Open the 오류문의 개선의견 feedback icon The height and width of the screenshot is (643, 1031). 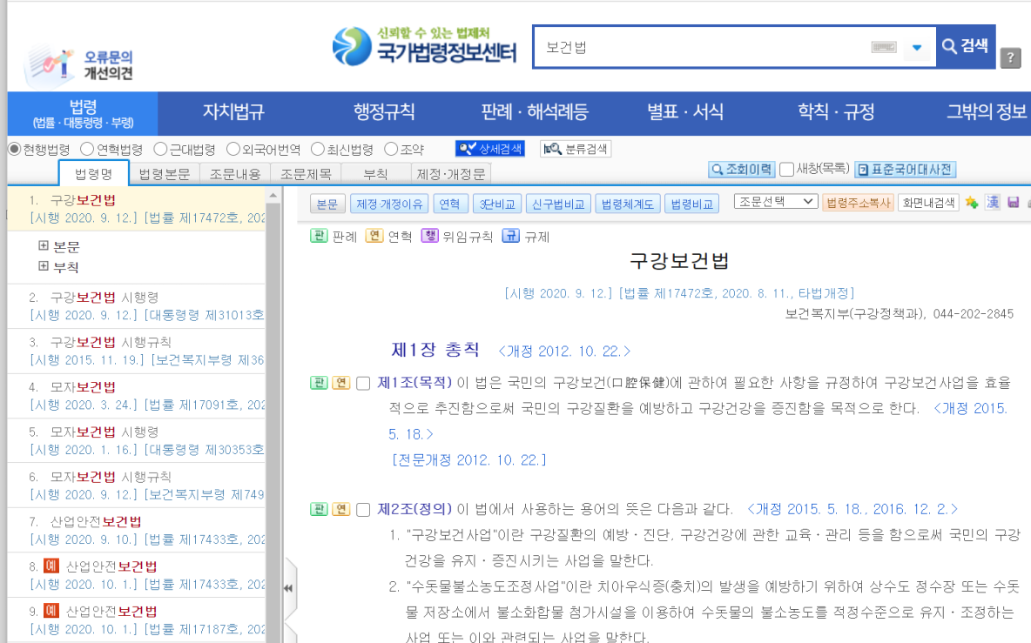tap(78, 64)
